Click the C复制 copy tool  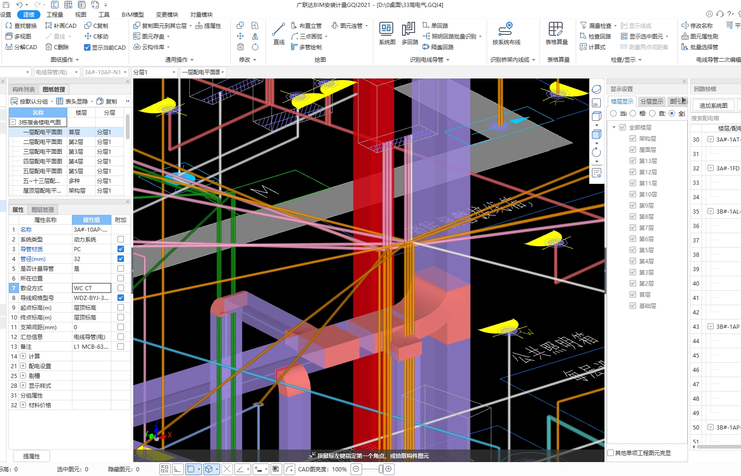[96, 26]
